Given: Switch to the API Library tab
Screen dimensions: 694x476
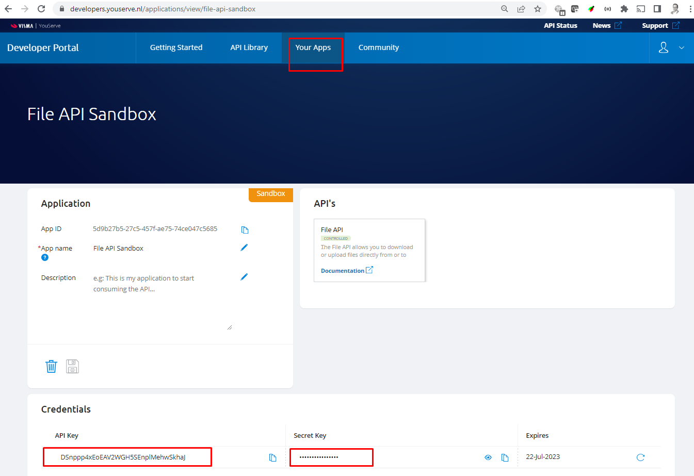Looking at the screenshot, I should point(249,47).
